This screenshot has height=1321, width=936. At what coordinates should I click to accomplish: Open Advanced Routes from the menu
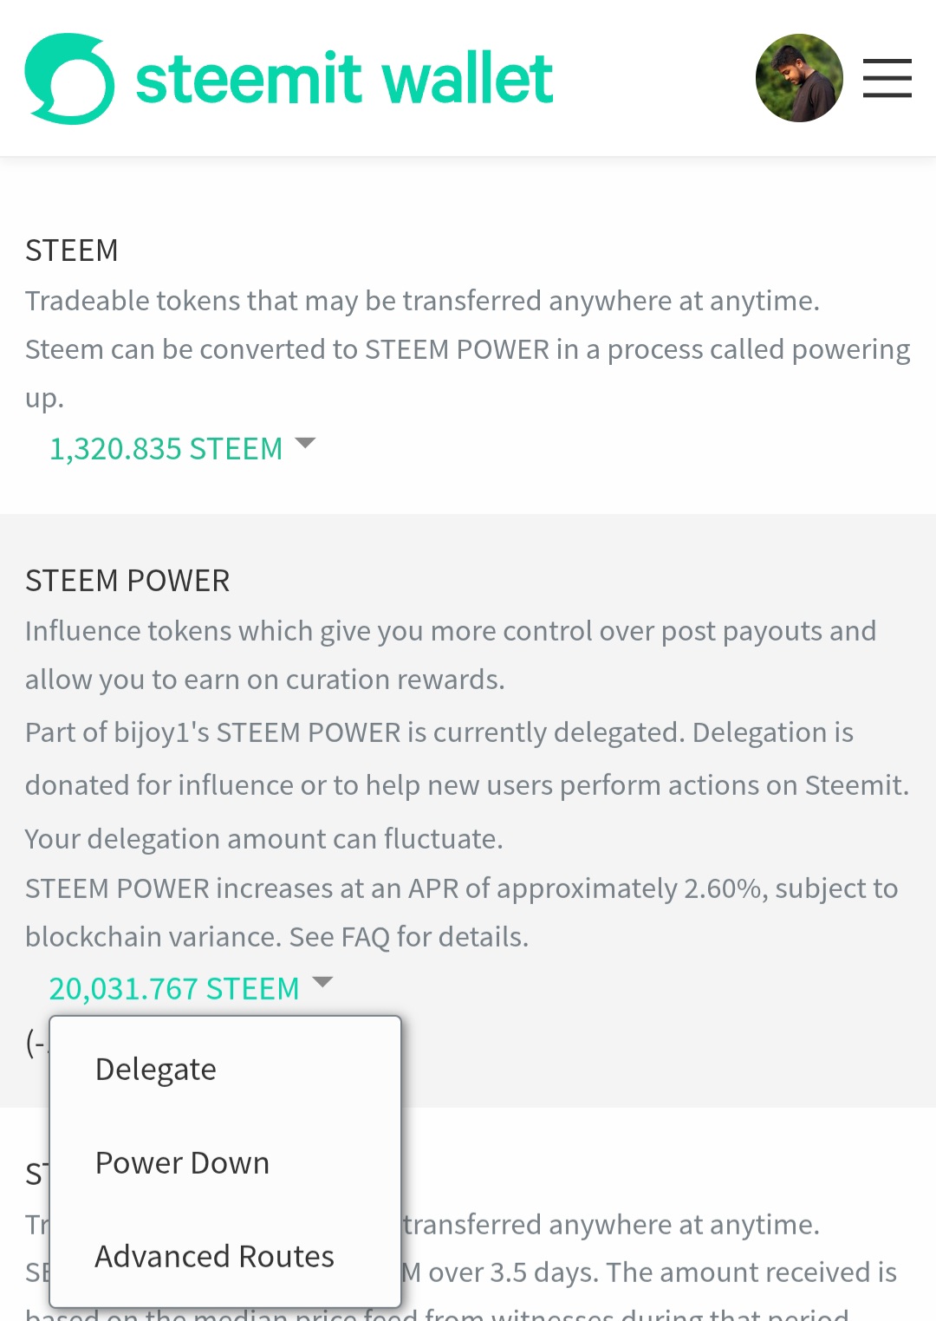point(214,1257)
